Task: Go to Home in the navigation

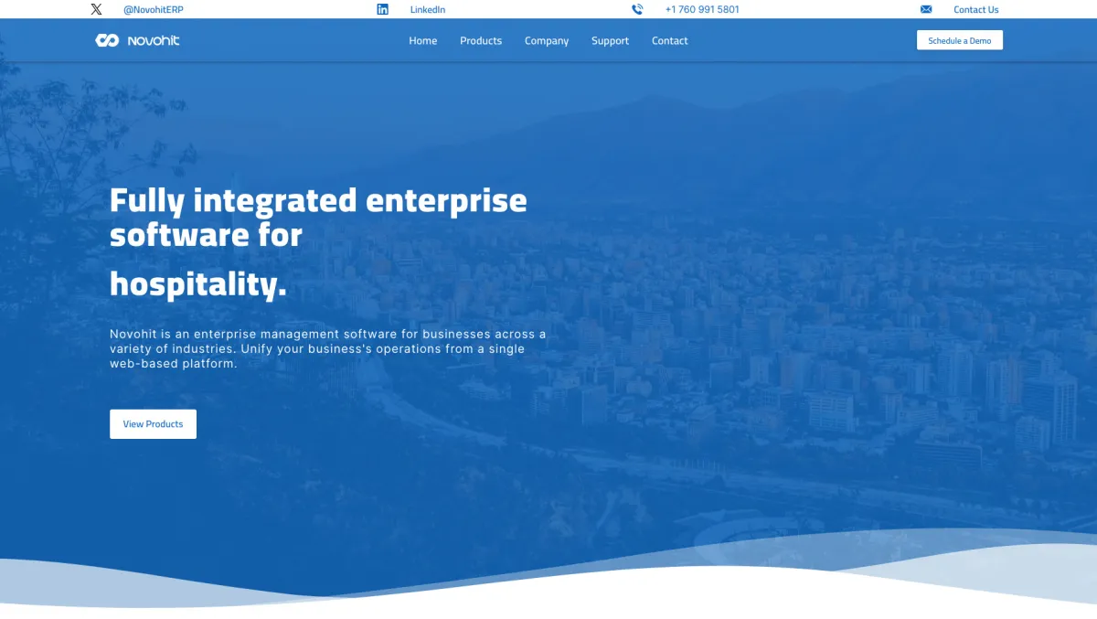Action: [x=423, y=40]
